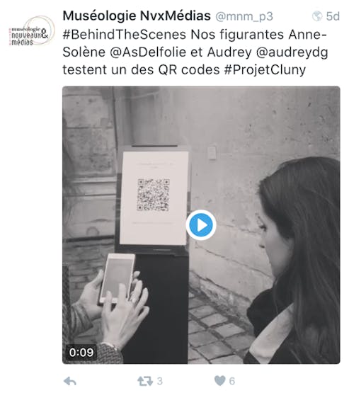Open the @mnm_p3 handle

[244, 16]
